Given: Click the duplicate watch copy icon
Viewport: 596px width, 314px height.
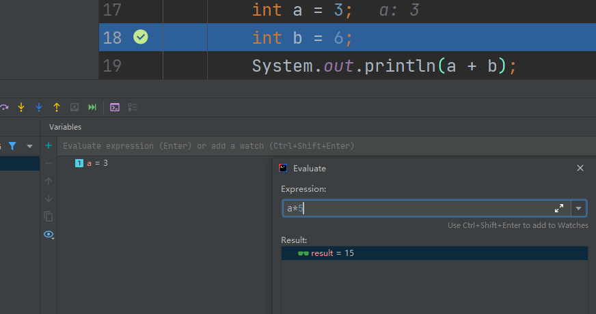Looking at the screenshot, I should tap(49, 216).
